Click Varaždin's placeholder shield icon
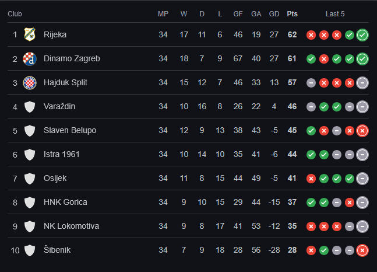Screen dimensions: 377x272 click(30, 106)
